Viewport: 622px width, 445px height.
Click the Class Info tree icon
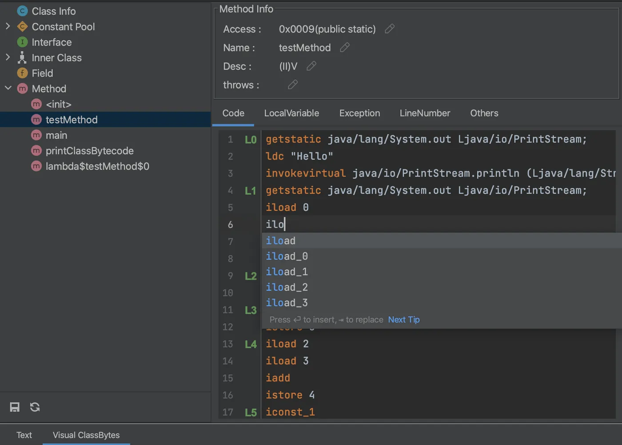pyautogui.click(x=22, y=11)
